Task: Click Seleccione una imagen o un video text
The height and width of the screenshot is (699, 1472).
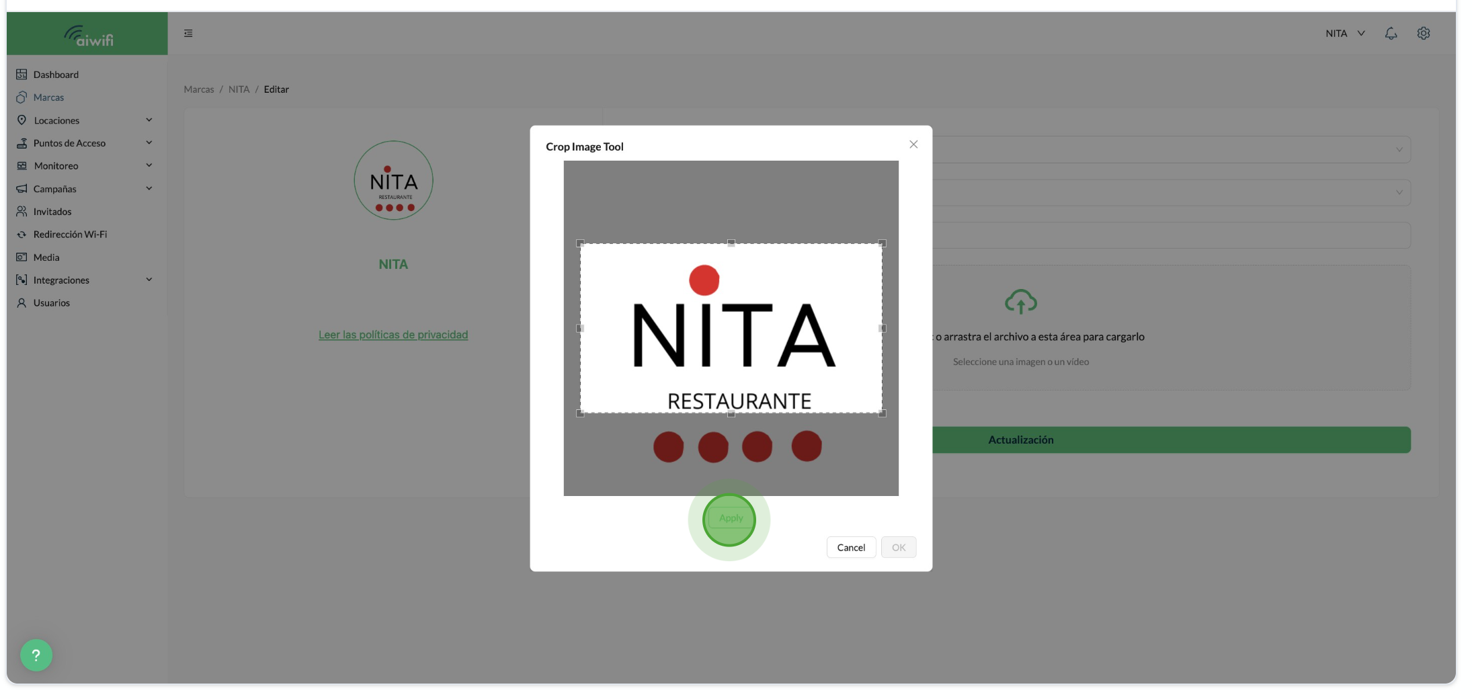Action: pos(1020,362)
